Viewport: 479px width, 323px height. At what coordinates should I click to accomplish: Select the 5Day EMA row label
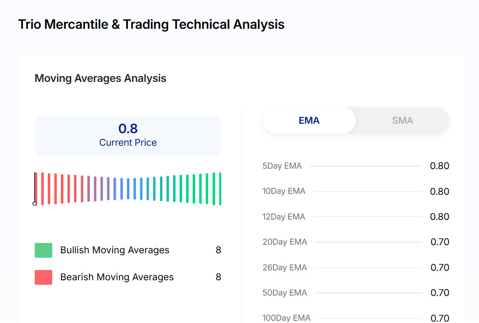point(282,166)
